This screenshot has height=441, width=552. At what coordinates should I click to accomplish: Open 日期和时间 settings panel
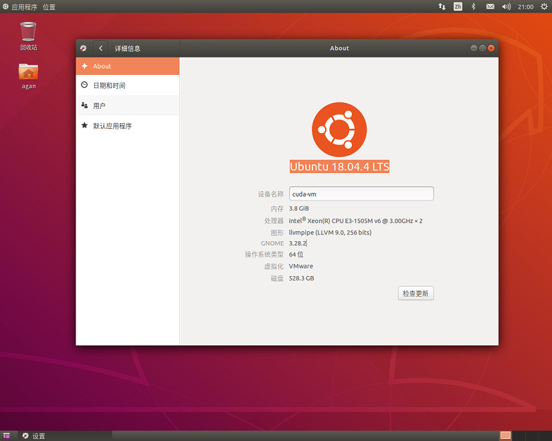127,86
